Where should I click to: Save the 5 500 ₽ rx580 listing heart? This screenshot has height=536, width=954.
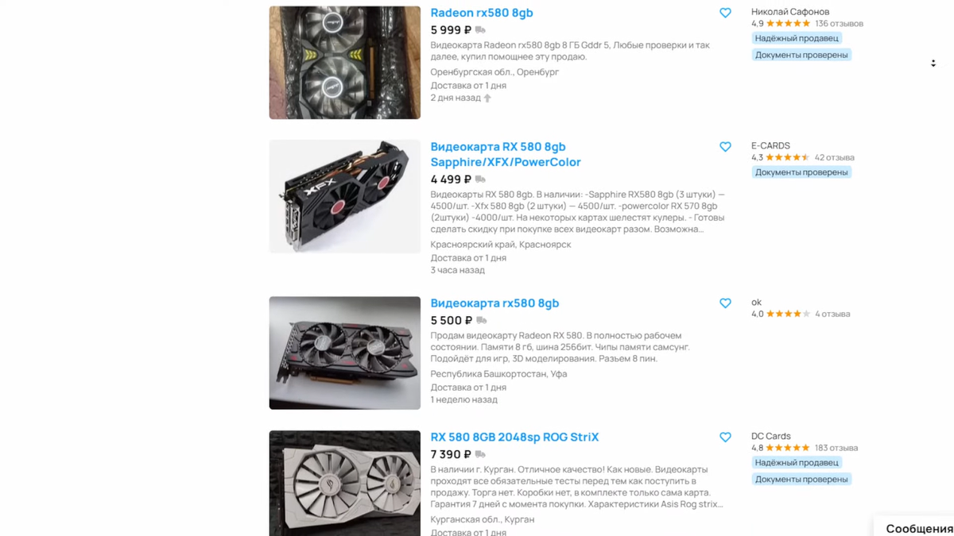pos(725,303)
